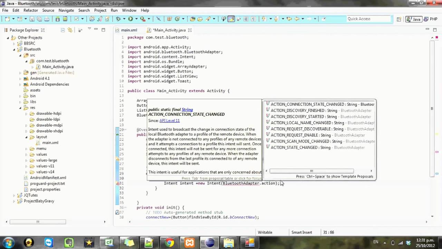The height and width of the screenshot is (249, 442).
Task: Open Evernote from the taskbar
Action: (x=69, y=243)
